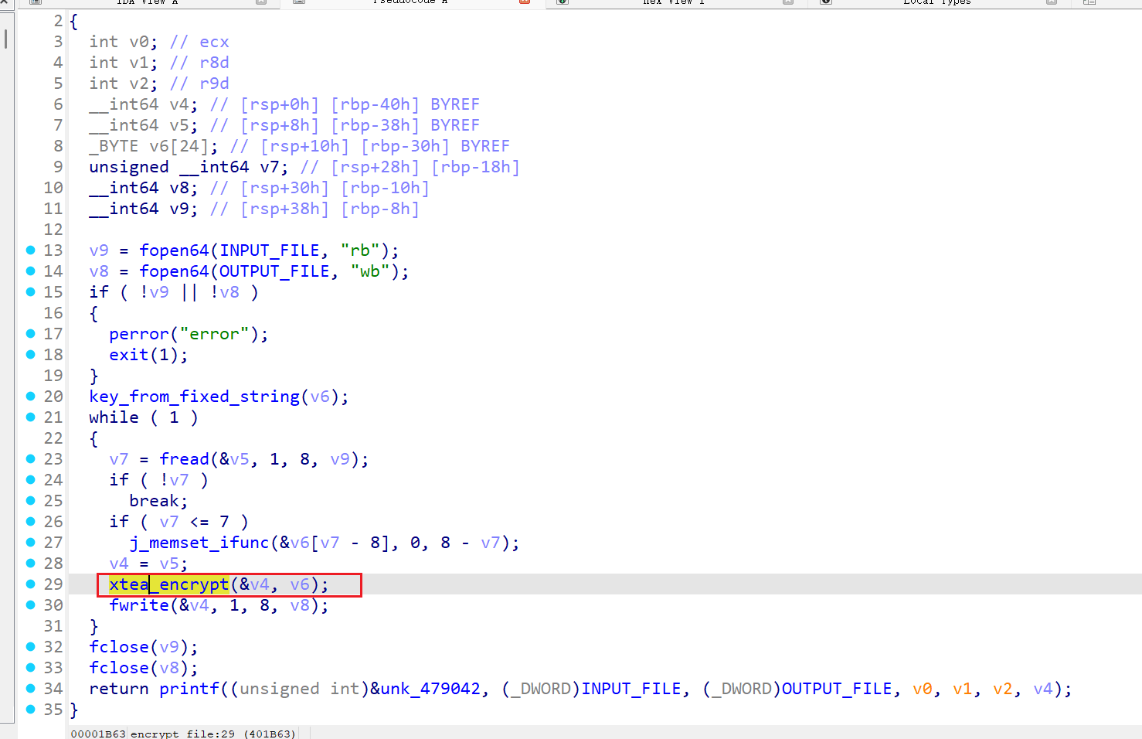This screenshot has width=1142, height=739.
Task: Click the "wb" string literal
Action: point(370,271)
